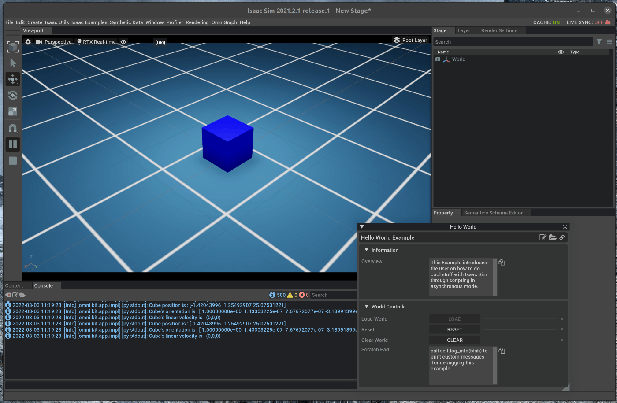617x403 pixels.
Task: Open Hello World example folder icon
Action: point(553,237)
